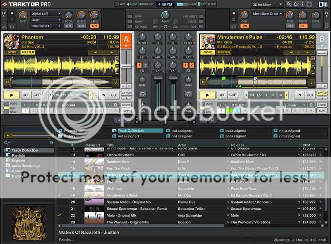Click the preview player play icon
The height and width of the screenshot is (244, 331).
click(7, 135)
